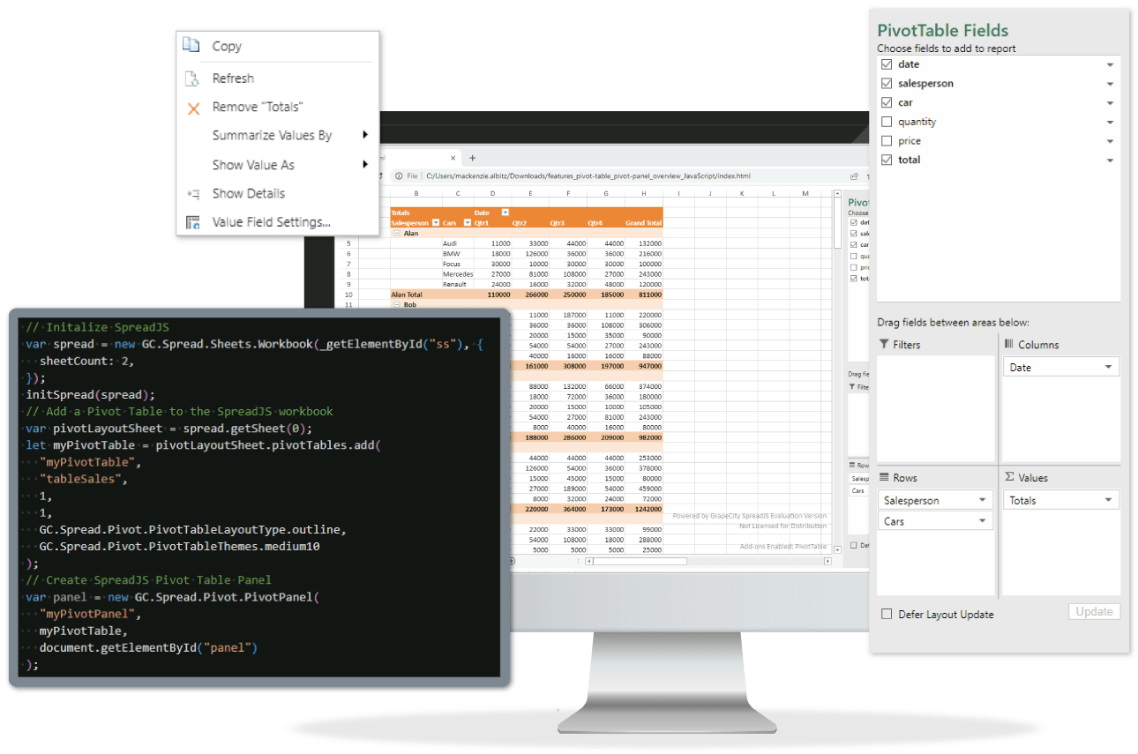
Task: Click the Update button in PivotTable Fields
Action: click(x=1094, y=612)
